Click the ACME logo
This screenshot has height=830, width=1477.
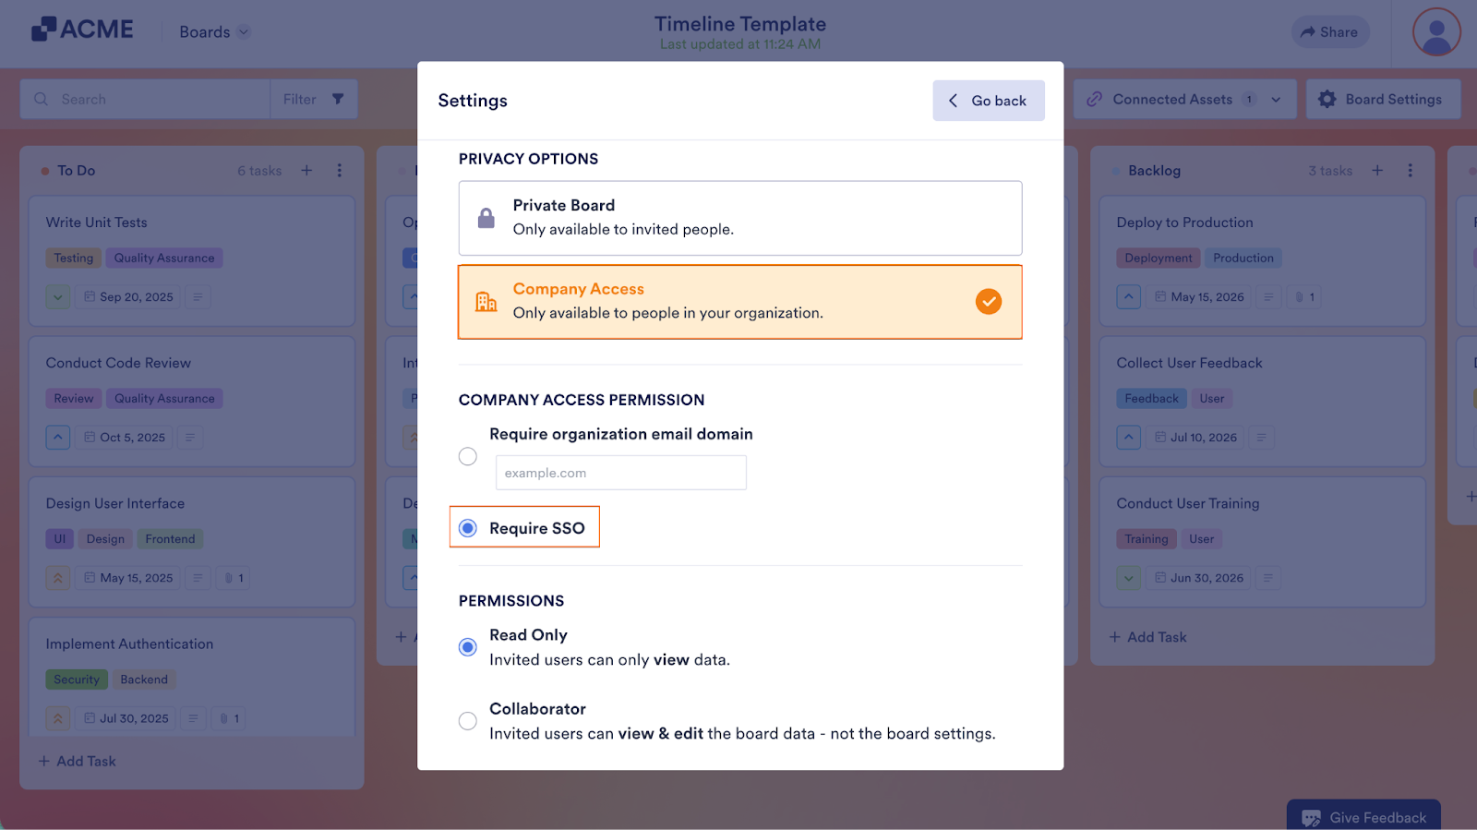(x=79, y=29)
